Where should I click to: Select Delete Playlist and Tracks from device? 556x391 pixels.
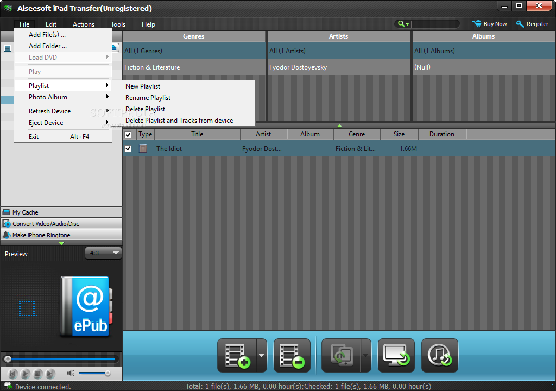coord(184,120)
